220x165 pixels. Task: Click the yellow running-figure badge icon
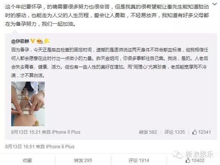pos(47,41)
